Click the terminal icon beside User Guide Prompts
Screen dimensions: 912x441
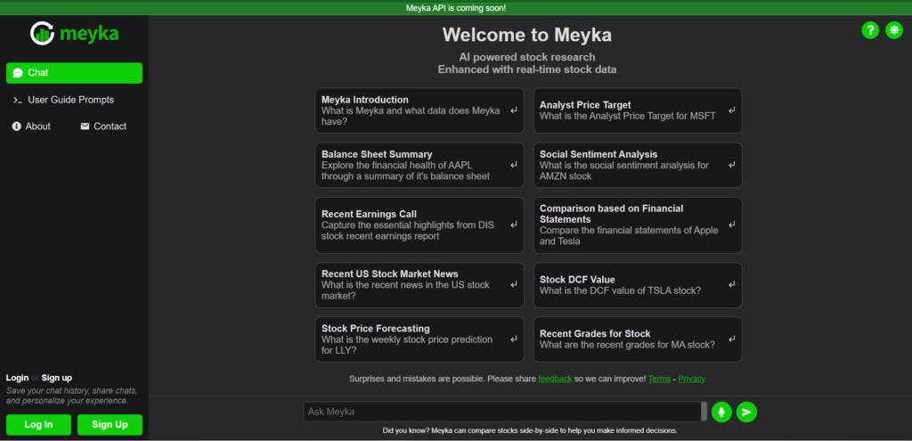click(x=18, y=100)
